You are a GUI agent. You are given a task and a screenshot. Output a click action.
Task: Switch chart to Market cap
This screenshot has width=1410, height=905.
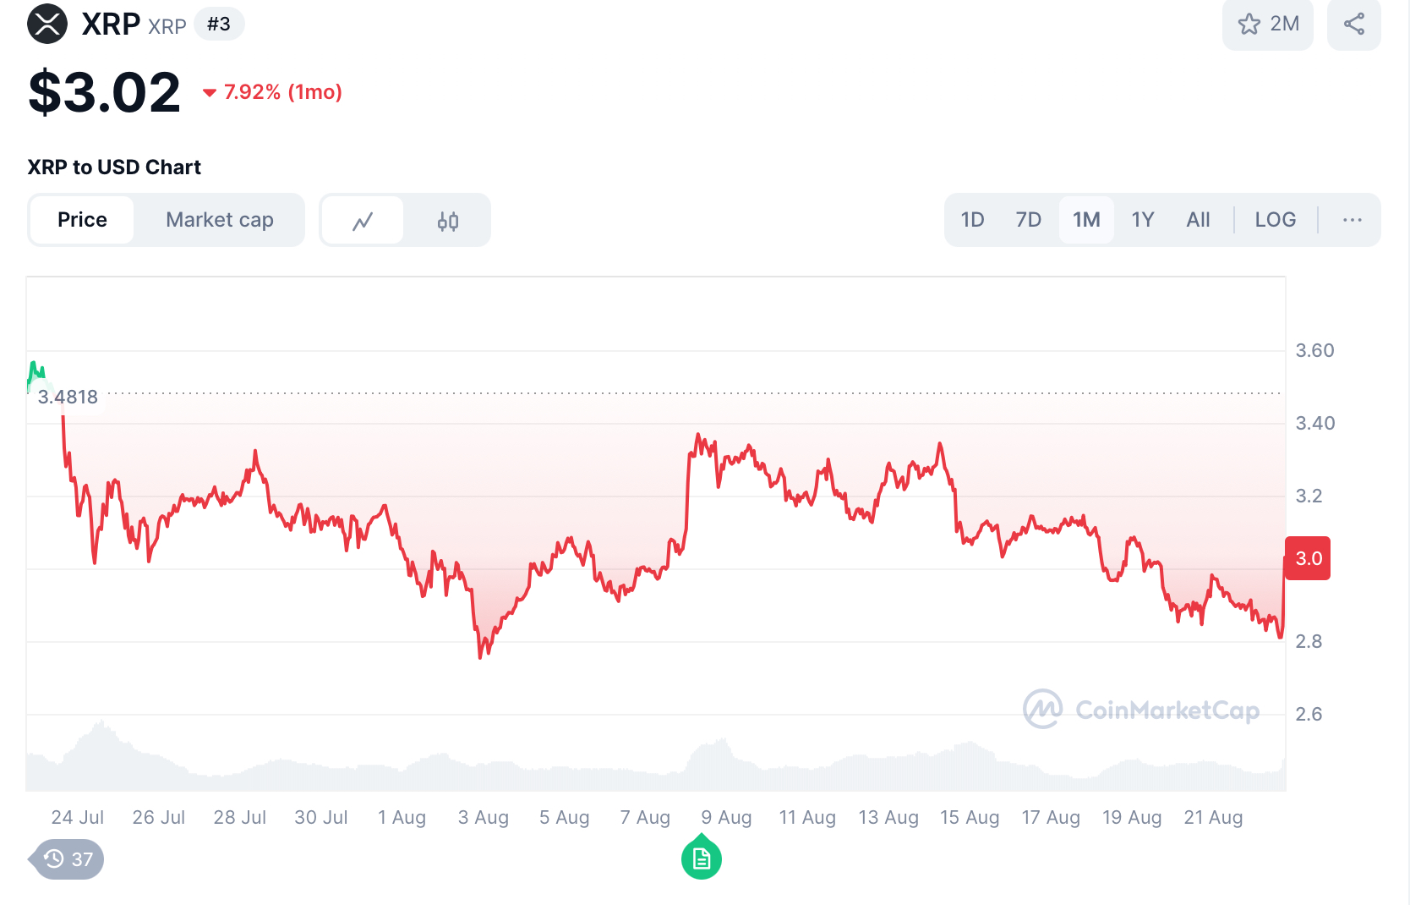click(220, 220)
